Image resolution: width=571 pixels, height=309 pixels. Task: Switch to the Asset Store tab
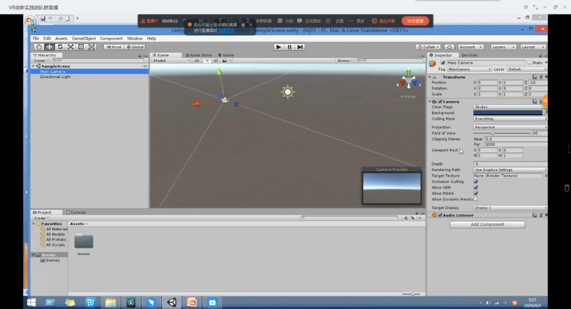[199, 55]
